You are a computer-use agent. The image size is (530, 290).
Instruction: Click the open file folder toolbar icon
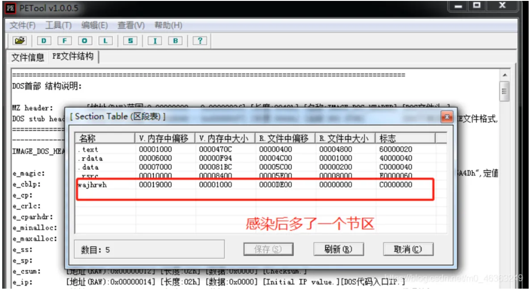[x=20, y=41]
